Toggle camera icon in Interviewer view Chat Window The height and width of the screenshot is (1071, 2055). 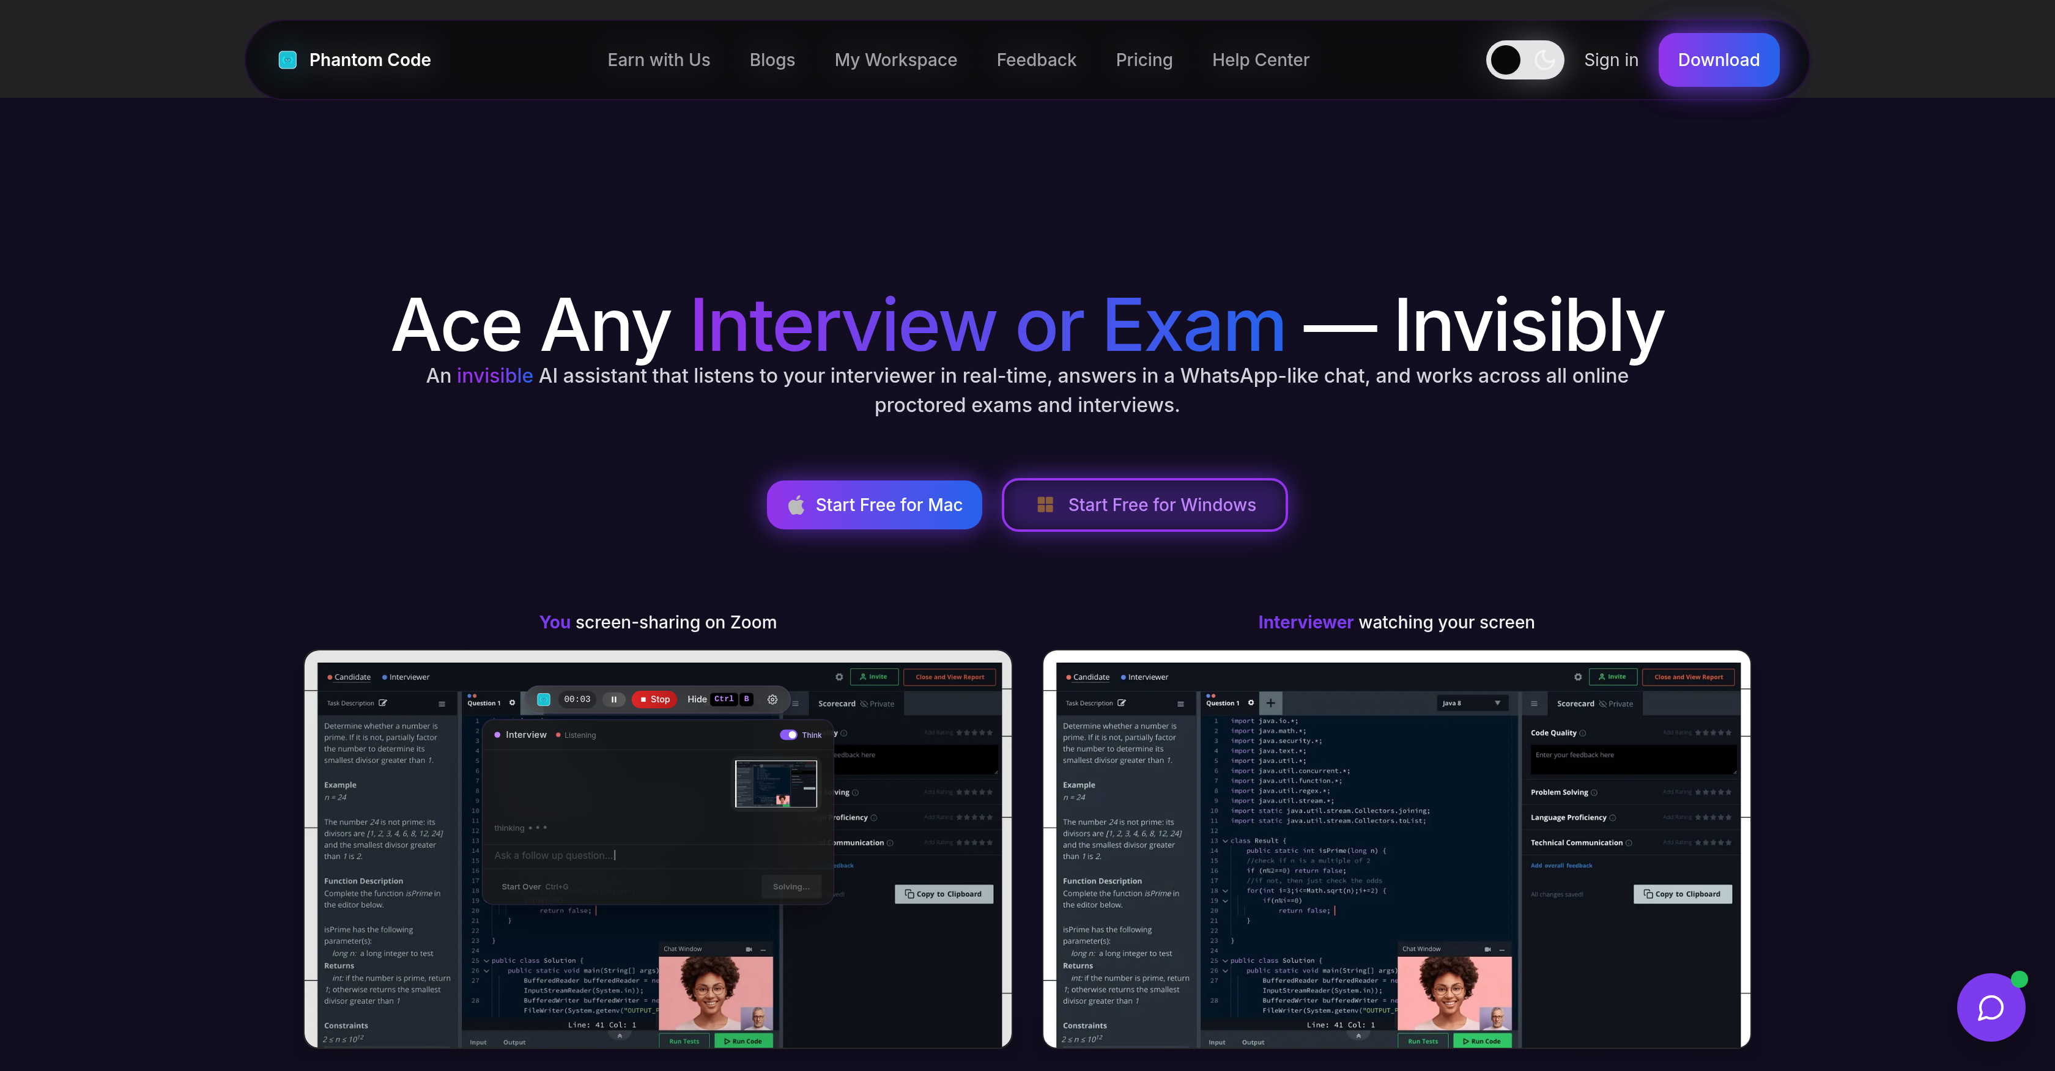point(1487,949)
